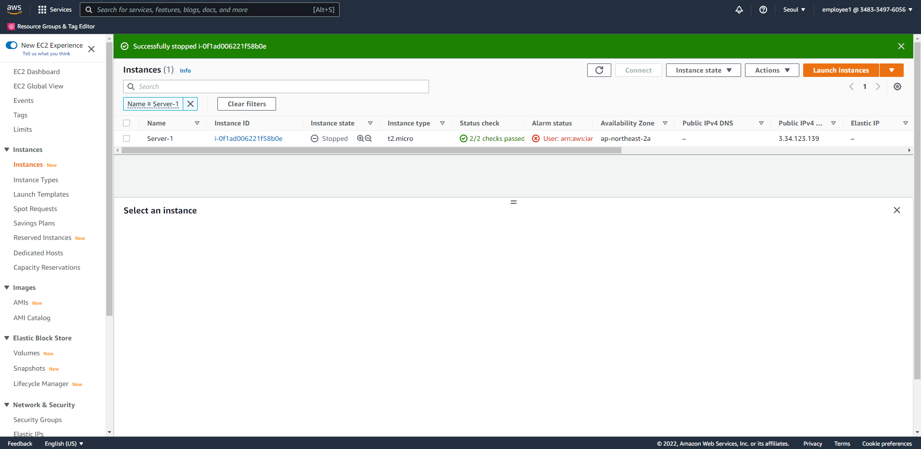This screenshot has width=921, height=449.
Task: Go to previous page of instances
Action: [x=851, y=87]
